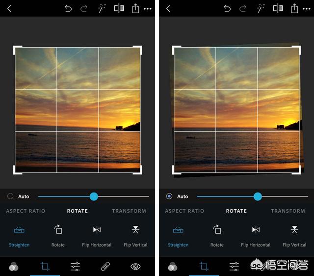The width and height of the screenshot is (314, 276).
Task: Tap the back arrow in left screen
Action: [x=9, y=9]
